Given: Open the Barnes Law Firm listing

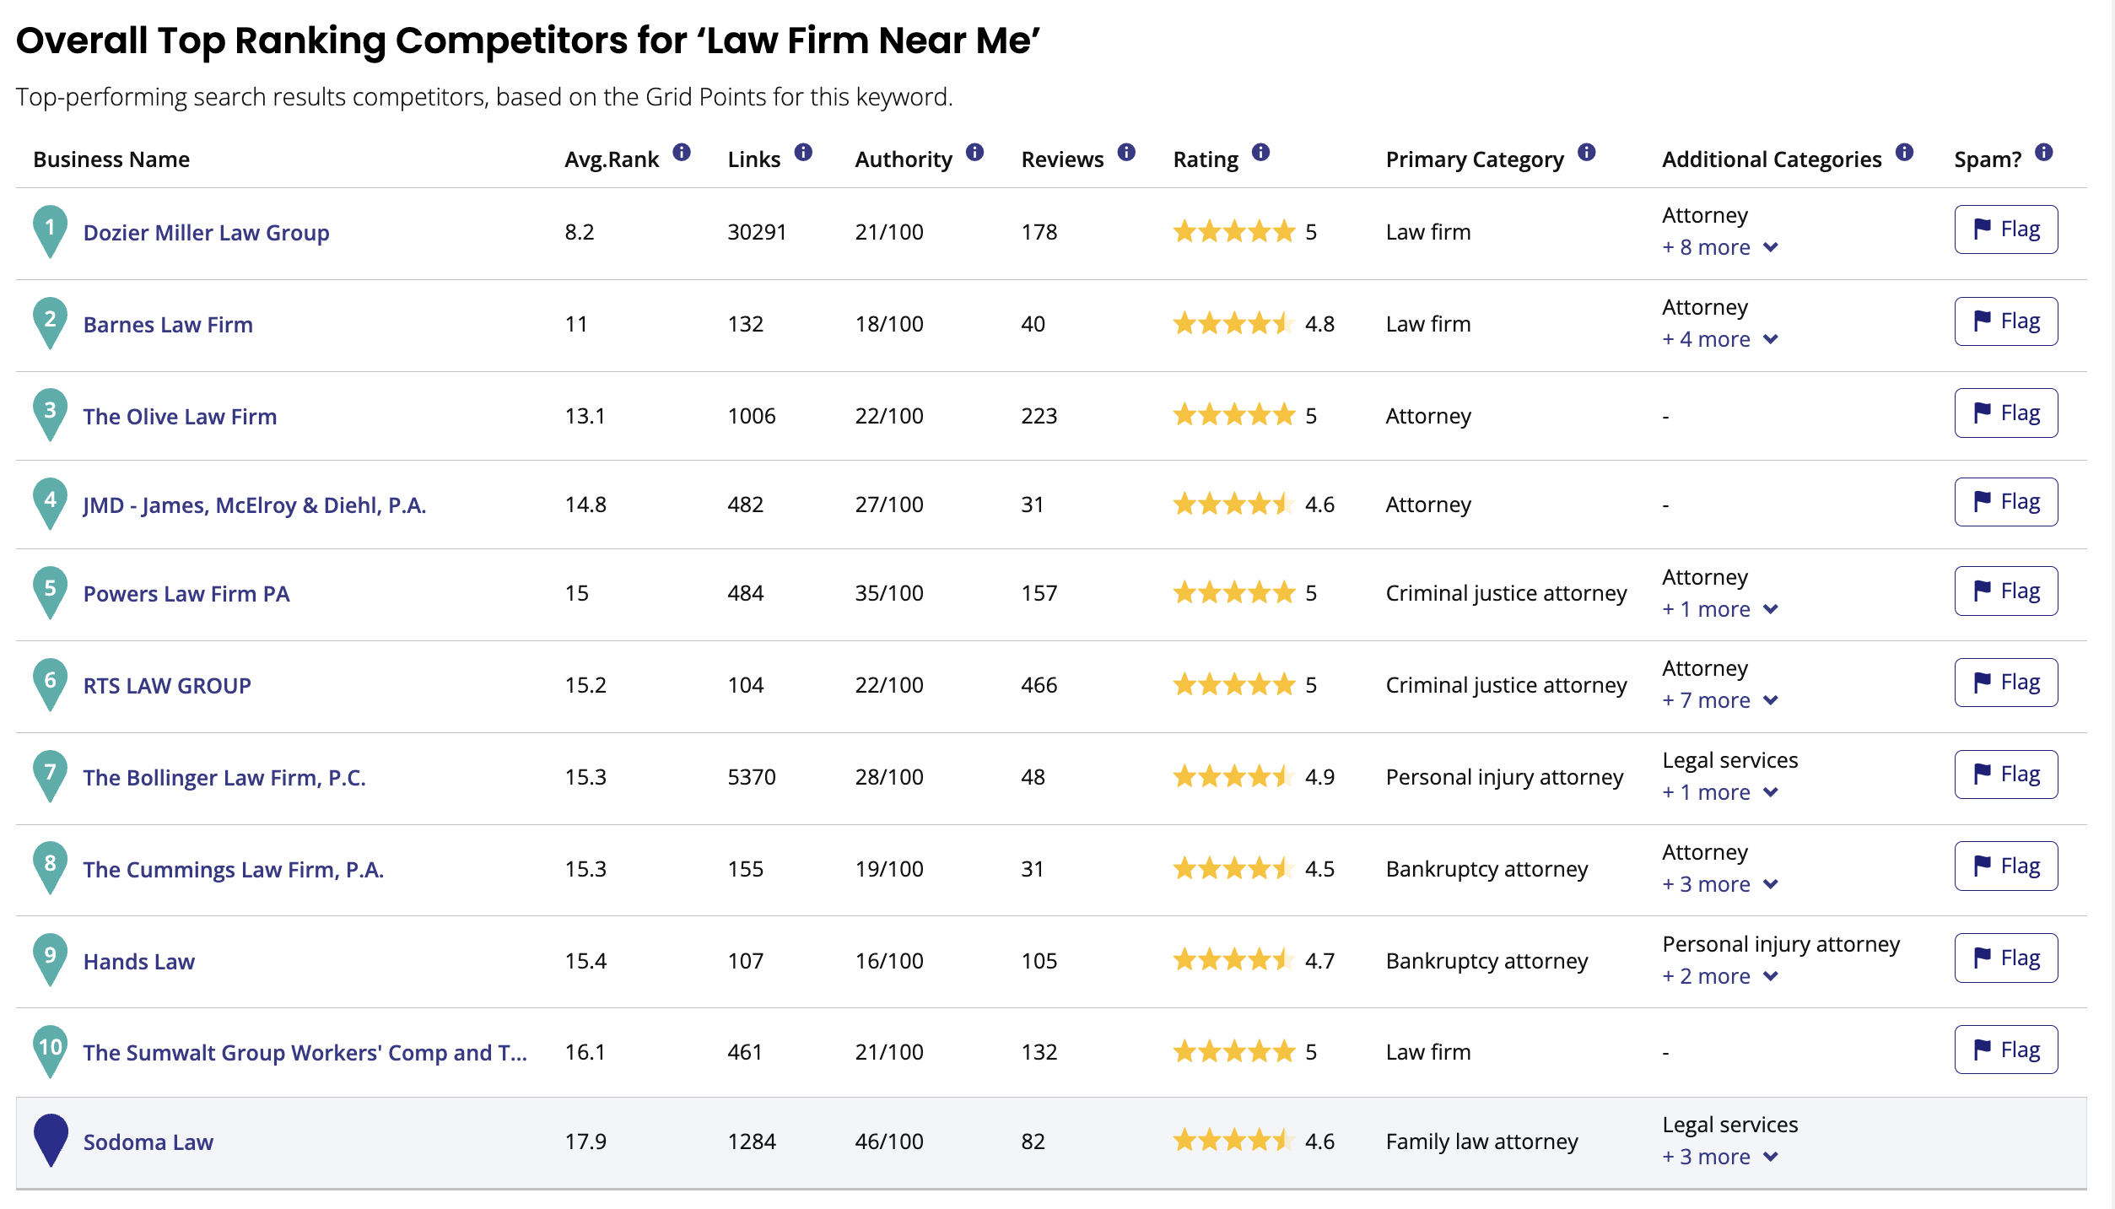Looking at the screenshot, I should pyautogui.click(x=167, y=324).
